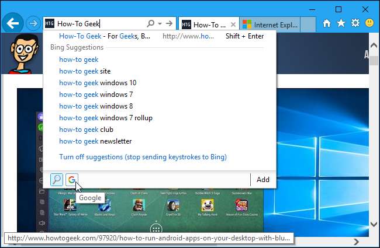
Task: Click the Clash Royale app icon
Action: click(x=139, y=205)
